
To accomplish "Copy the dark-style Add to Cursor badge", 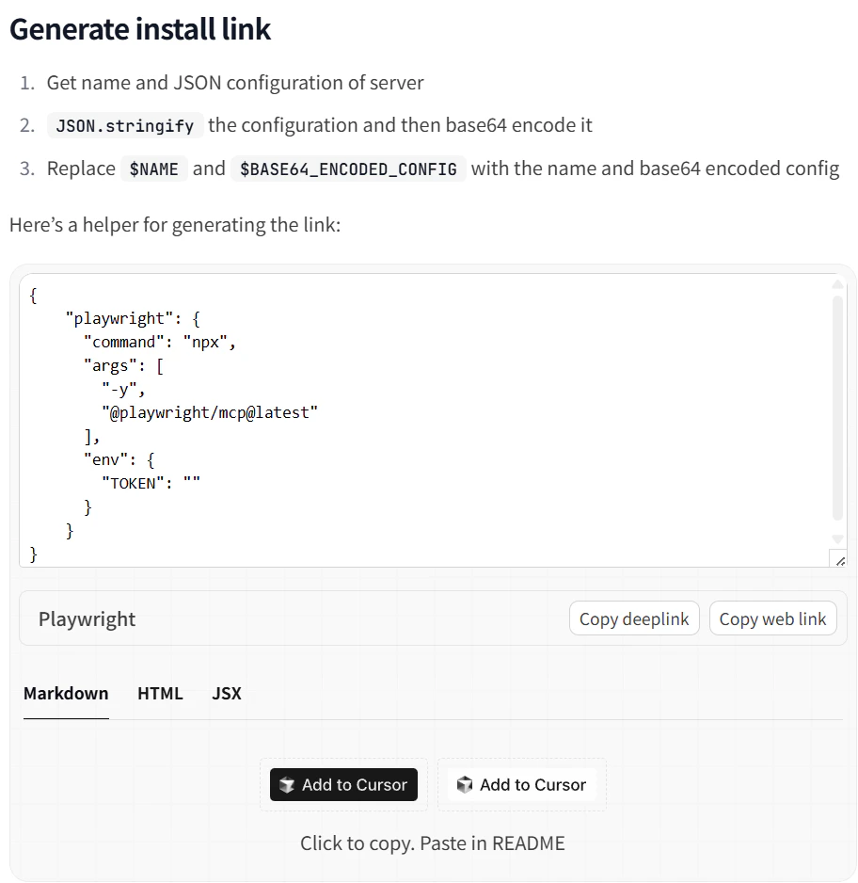I will [x=343, y=784].
